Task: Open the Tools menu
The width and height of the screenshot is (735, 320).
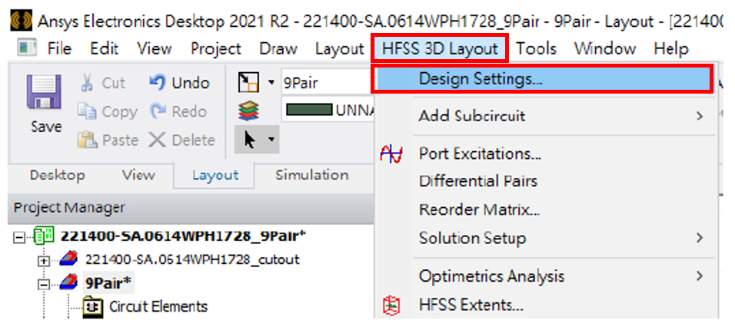Action: 536,48
